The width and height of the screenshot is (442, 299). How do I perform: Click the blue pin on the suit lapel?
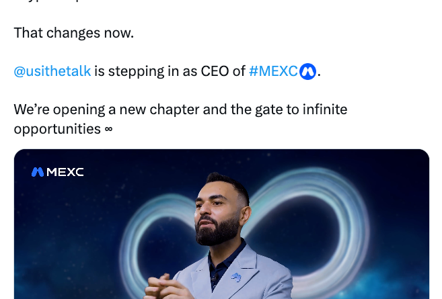235,277
